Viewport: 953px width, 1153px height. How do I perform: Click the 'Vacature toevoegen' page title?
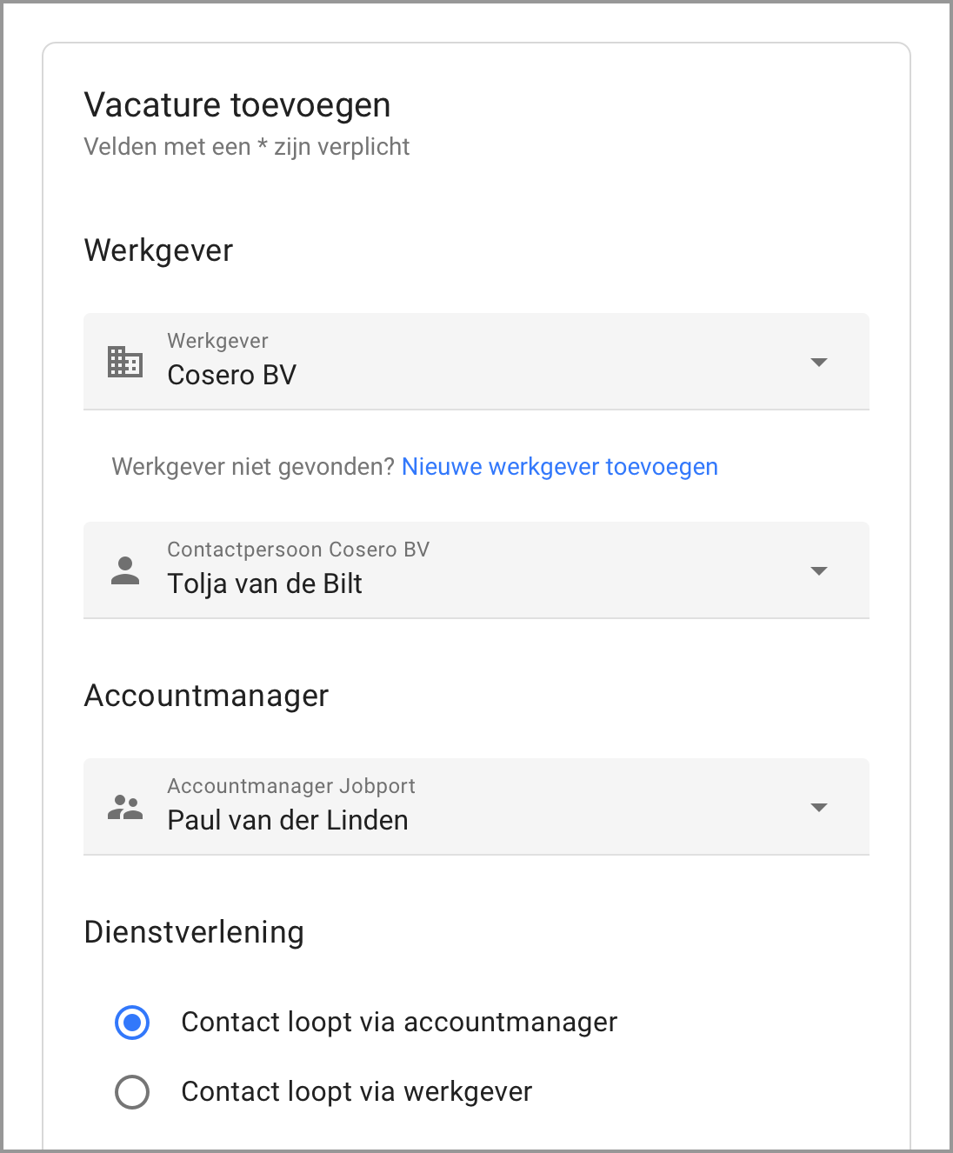pos(237,105)
